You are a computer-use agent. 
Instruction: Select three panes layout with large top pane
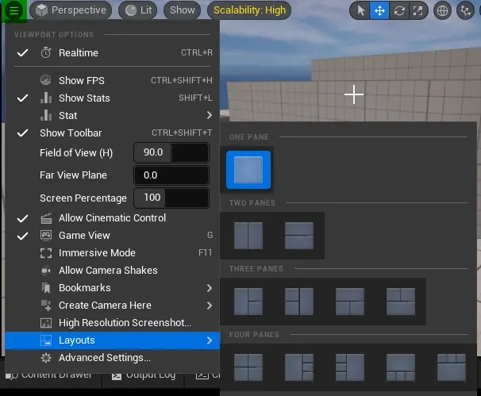click(x=350, y=302)
